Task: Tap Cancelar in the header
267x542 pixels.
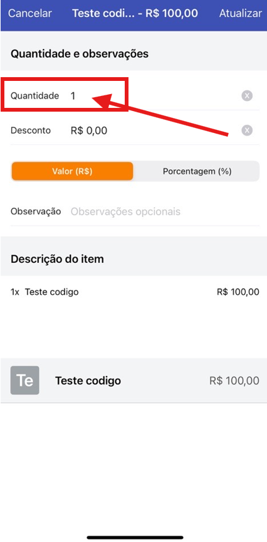Action: 29,13
